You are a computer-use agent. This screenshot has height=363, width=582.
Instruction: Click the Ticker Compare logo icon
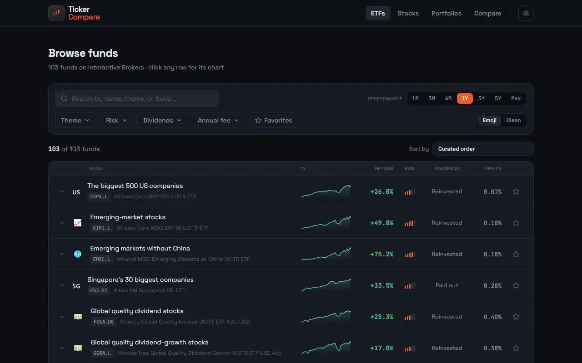click(x=56, y=13)
